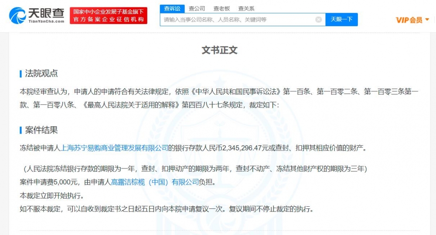Select the line starting 如不服本裁定
Screen dimensions: 436x235
(x=167, y=209)
